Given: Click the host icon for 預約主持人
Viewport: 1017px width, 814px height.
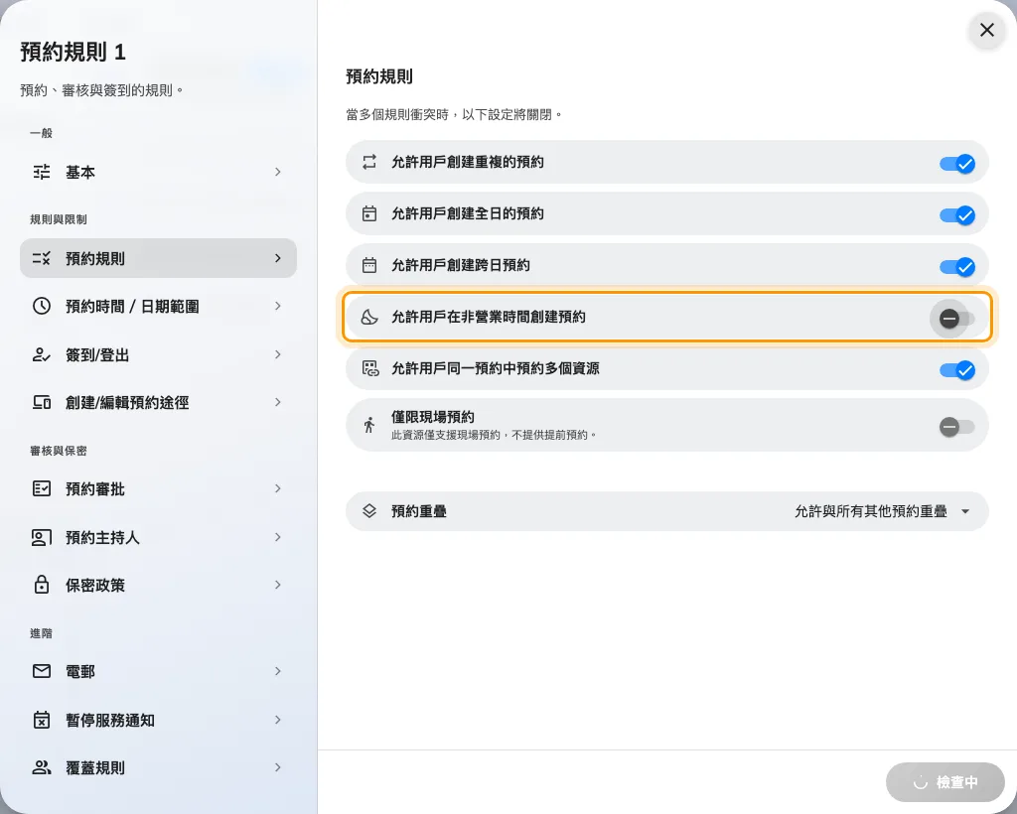Looking at the screenshot, I should (x=42, y=537).
